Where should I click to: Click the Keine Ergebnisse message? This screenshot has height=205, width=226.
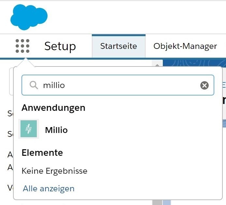(x=54, y=171)
